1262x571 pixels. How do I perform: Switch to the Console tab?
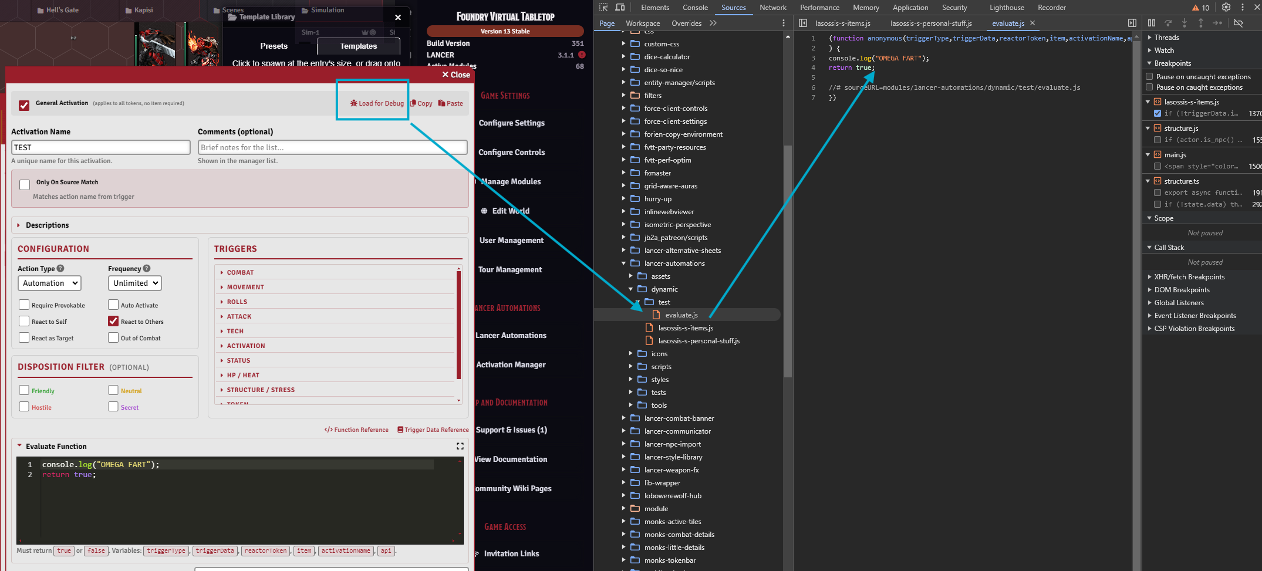695,8
